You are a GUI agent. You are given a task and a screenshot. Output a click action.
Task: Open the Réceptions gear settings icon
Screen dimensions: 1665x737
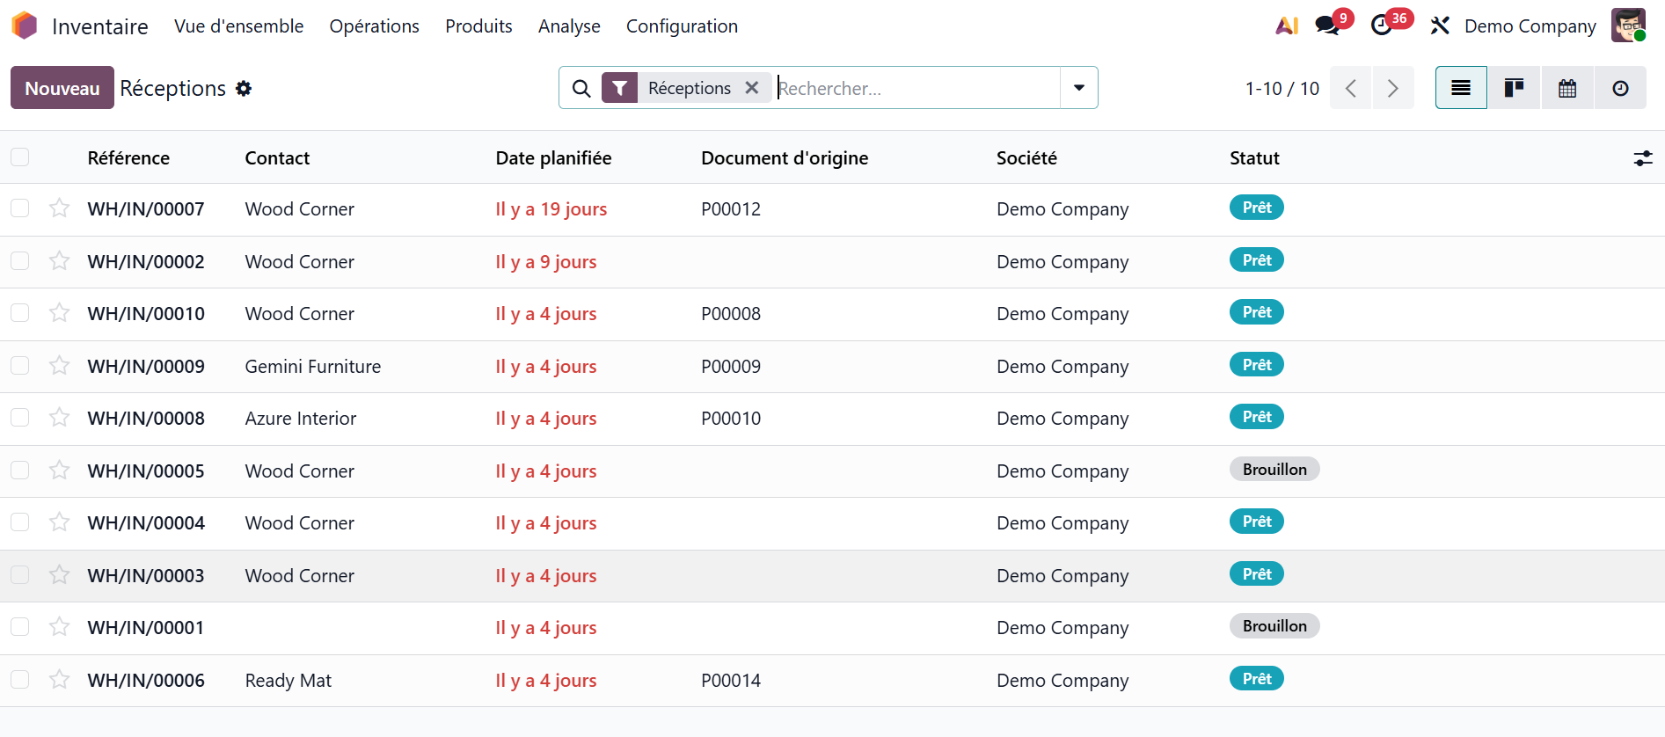click(x=244, y=88)
